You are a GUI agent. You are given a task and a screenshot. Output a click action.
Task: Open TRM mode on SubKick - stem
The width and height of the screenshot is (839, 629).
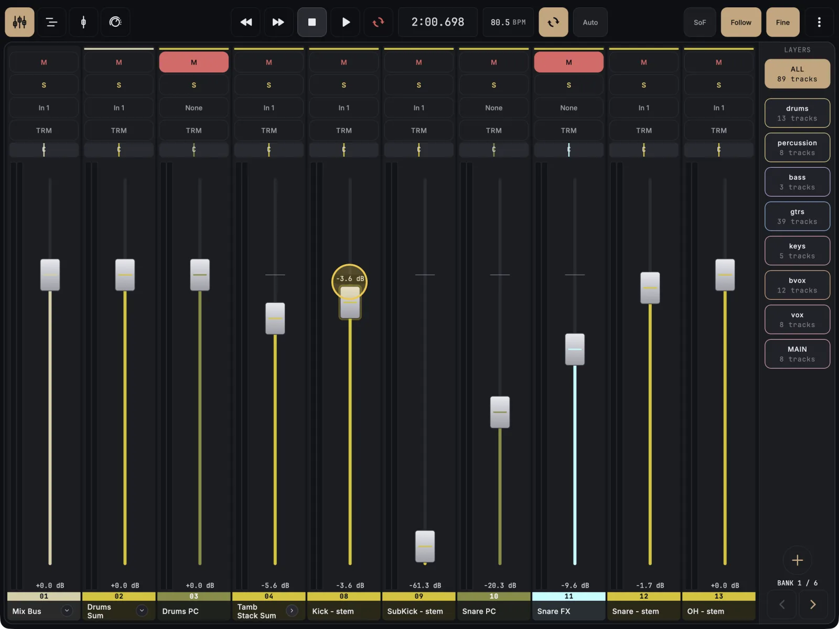[x=419, y=131]
